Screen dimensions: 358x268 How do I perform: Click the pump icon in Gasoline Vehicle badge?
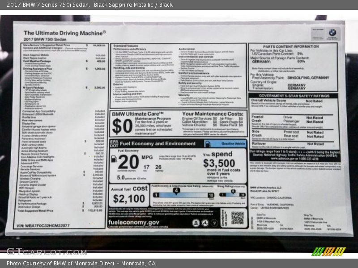tap(208, 144)
